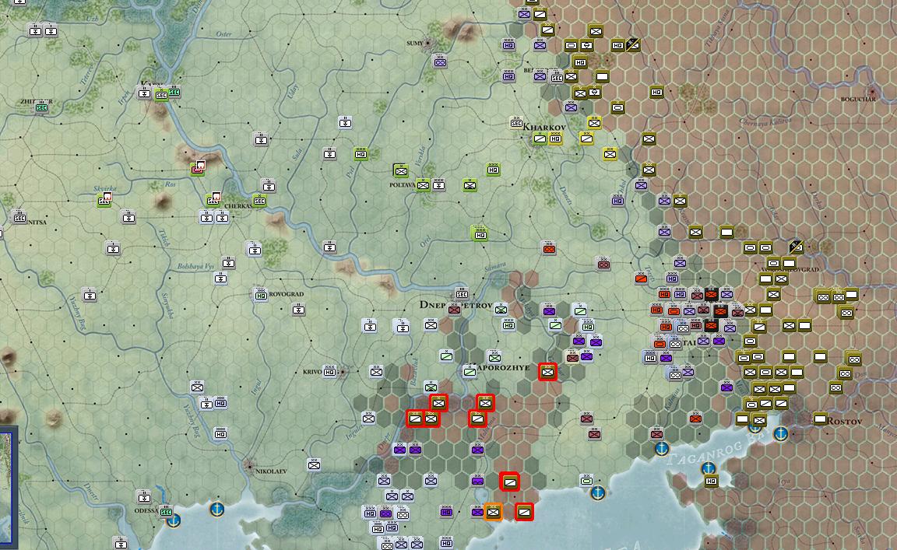Open the minimap at the bottom-left edge

(5, 488)
